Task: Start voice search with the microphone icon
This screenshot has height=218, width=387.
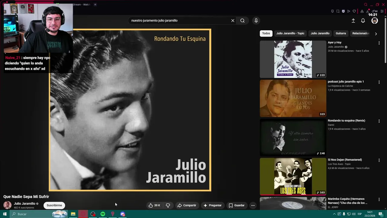Action: click(x=256, y=21)
